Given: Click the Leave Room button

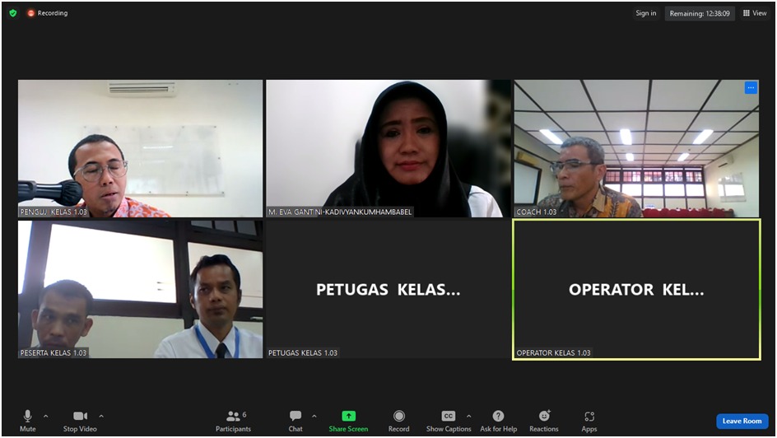Looking at the screenshot, I should (x=742, y=421).
